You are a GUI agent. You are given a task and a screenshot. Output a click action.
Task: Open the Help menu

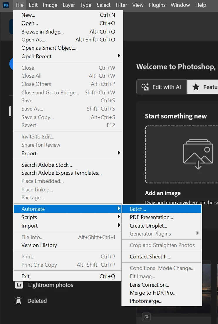[201, 5]
